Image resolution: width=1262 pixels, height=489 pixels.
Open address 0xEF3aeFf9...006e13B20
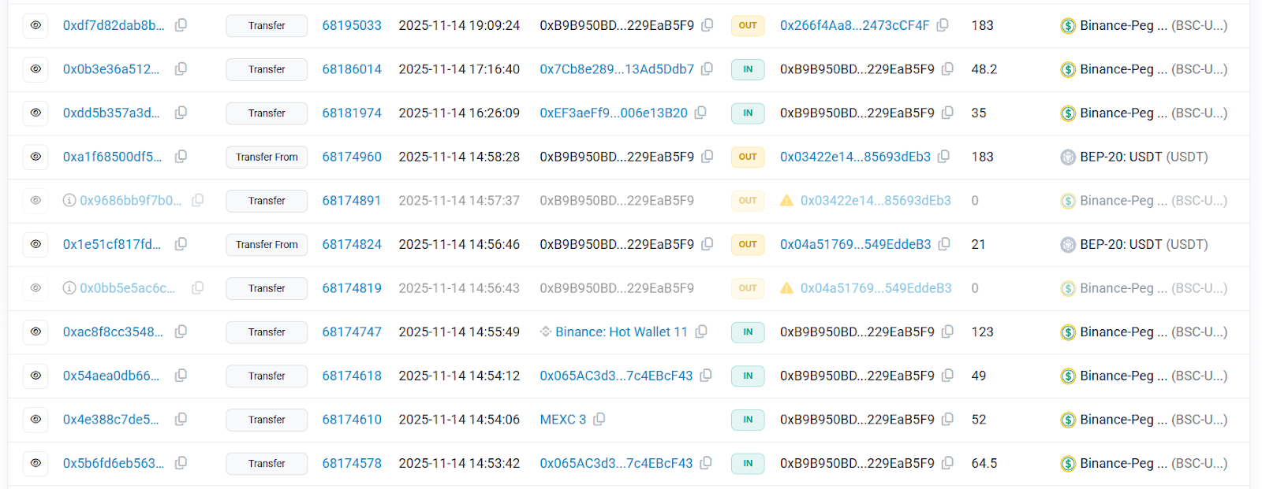(x=613, y=113)
